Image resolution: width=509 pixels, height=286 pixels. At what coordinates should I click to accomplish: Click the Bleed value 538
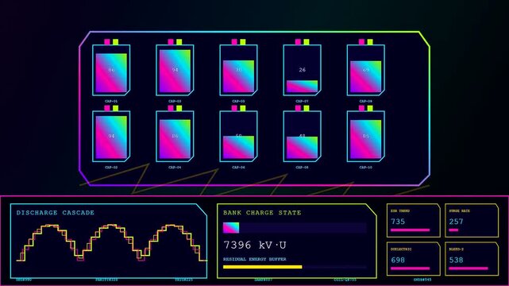[456, 260]
